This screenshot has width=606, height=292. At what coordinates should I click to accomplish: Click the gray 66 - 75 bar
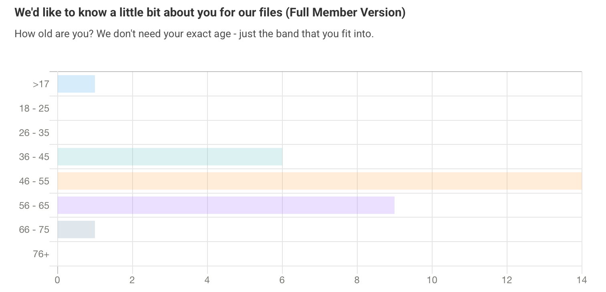click(x=76, y=230)
